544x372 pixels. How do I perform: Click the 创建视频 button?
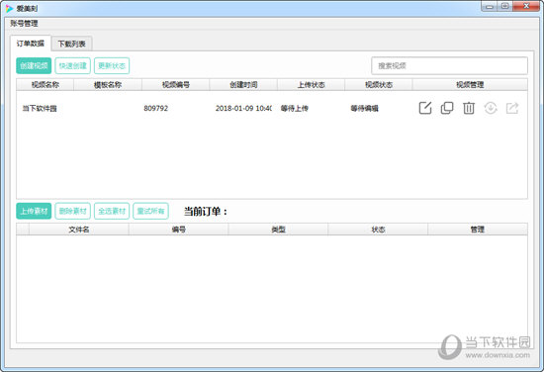[34, 65]
